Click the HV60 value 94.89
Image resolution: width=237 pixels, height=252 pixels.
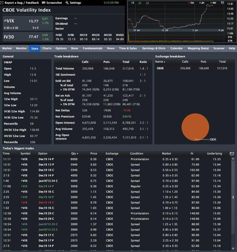pos(119,40)
